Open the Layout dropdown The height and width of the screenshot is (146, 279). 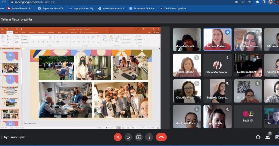coord(24,36)
